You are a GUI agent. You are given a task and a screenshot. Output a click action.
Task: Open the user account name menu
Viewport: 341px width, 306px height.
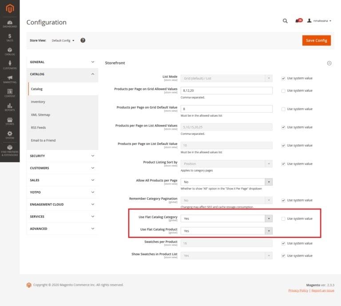322,21
